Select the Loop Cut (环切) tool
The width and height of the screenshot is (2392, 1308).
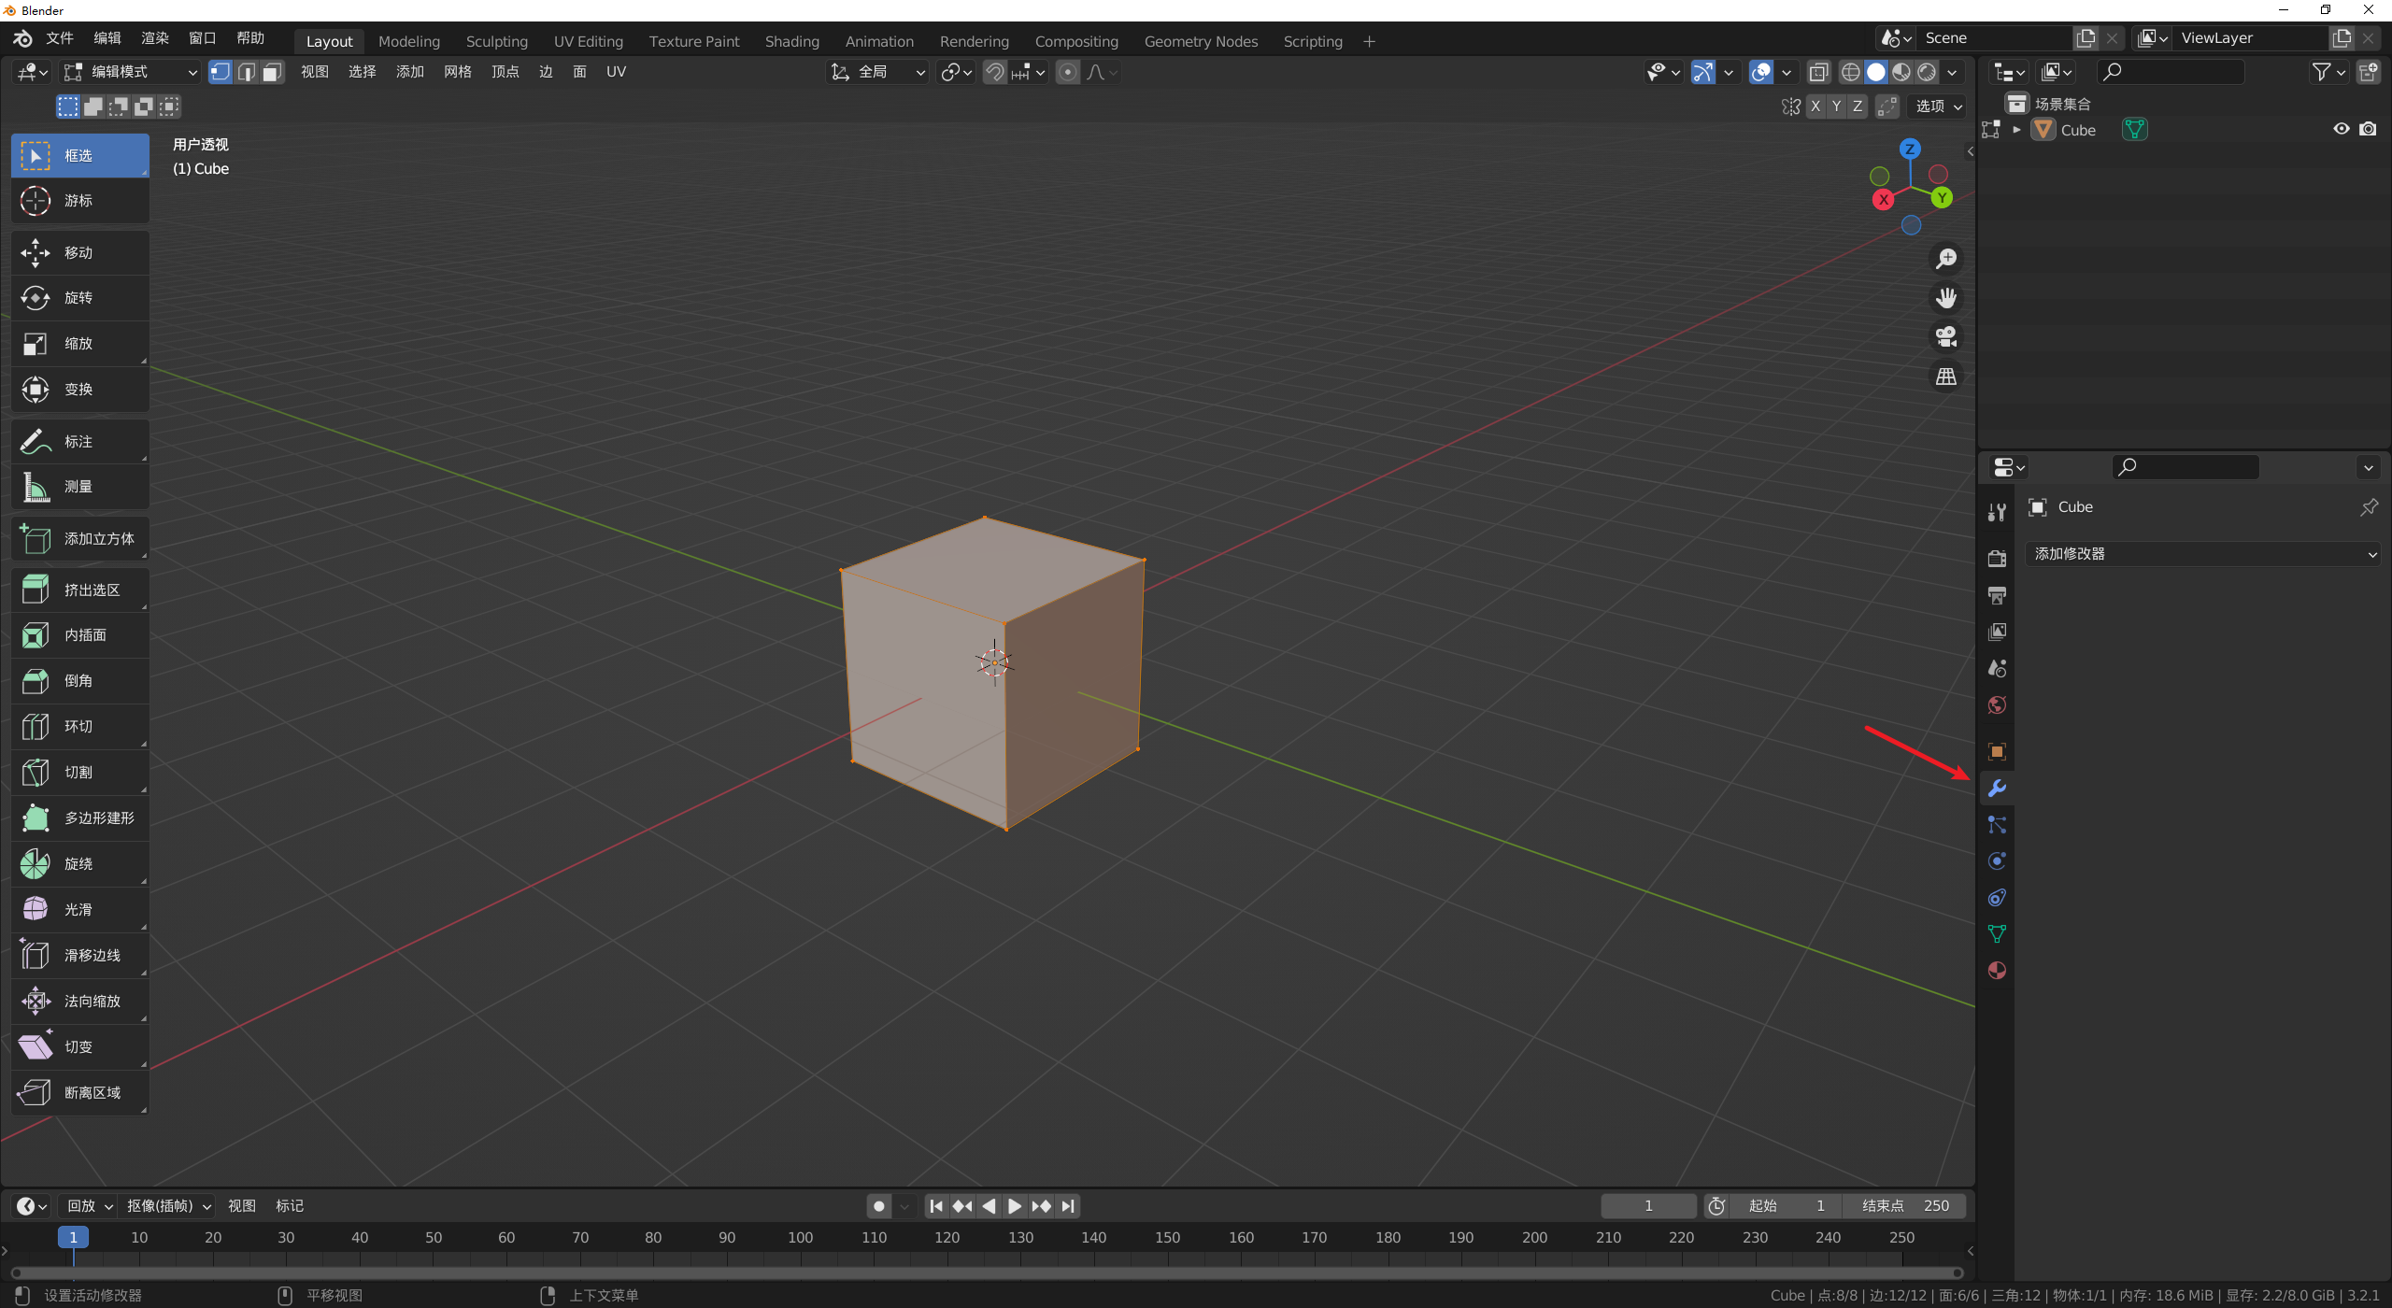coord(78,727)
